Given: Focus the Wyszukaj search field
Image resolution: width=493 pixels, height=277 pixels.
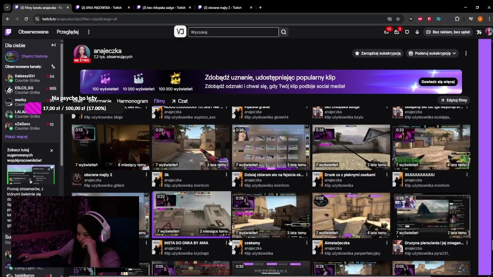Looking at the screenshot, I should [x=233, y=32].
